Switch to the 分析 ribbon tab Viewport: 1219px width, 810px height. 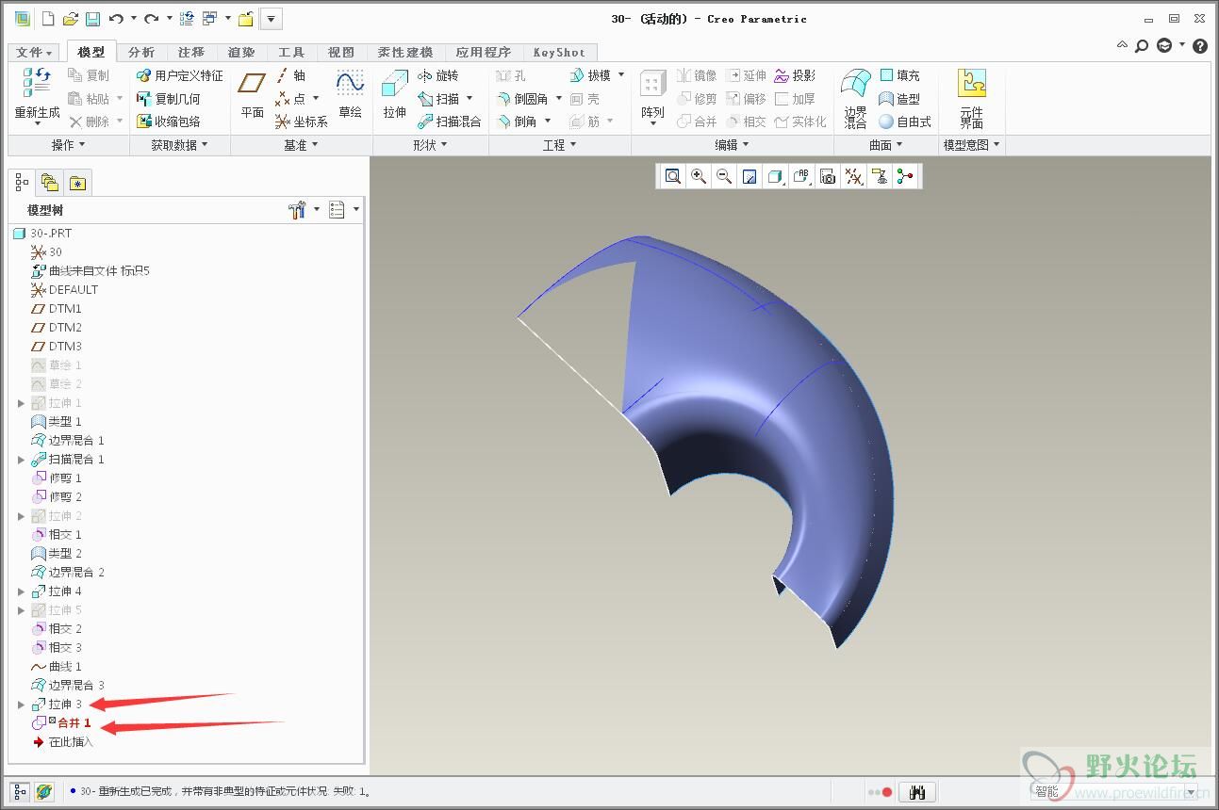(141, 53)
